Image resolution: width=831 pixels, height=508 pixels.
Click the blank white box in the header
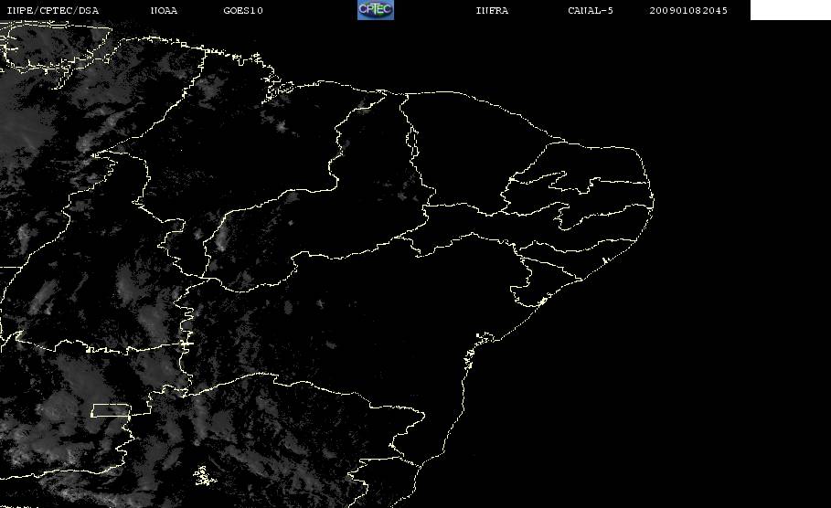coord(790,10)
